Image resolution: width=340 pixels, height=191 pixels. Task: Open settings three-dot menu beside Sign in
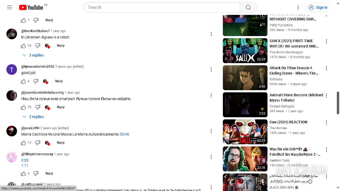tap(298, 7)
